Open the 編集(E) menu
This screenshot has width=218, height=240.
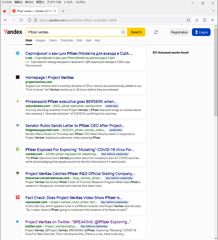[x=18, y=2]
